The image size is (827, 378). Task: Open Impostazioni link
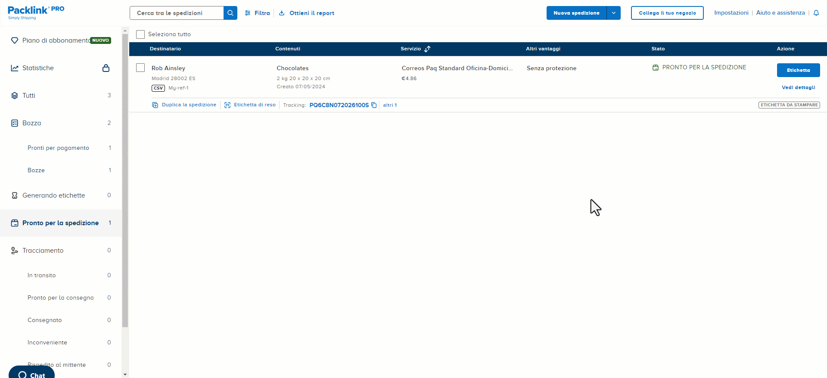731,12
